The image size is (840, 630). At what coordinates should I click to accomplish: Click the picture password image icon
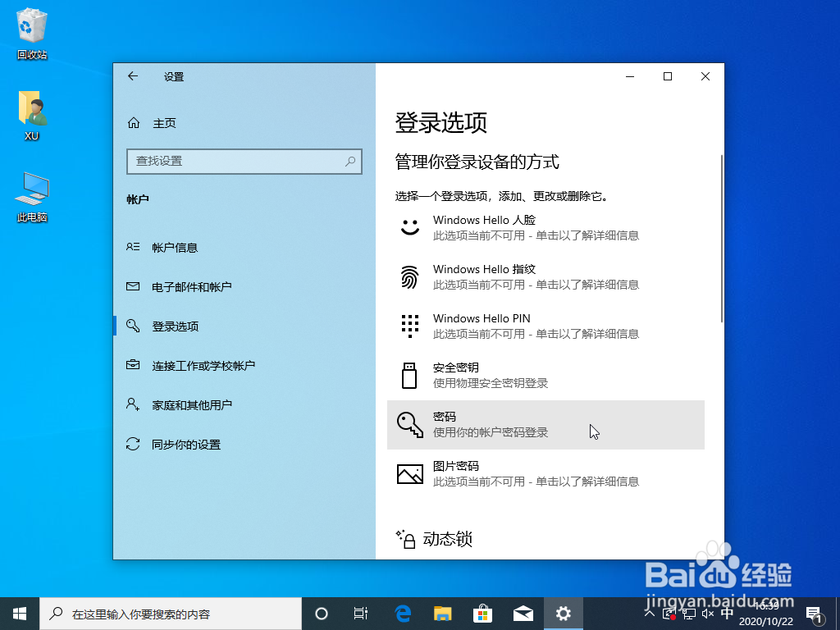pyautogui.click(x=410, y=474)
